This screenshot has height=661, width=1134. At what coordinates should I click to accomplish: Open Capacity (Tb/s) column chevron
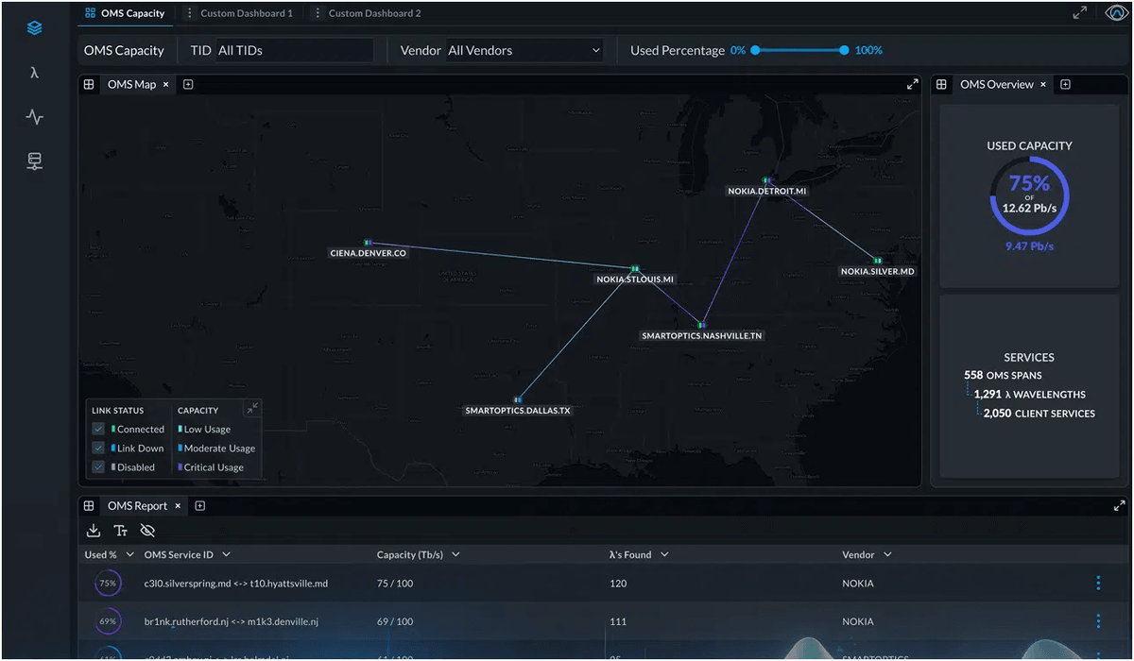455,555
